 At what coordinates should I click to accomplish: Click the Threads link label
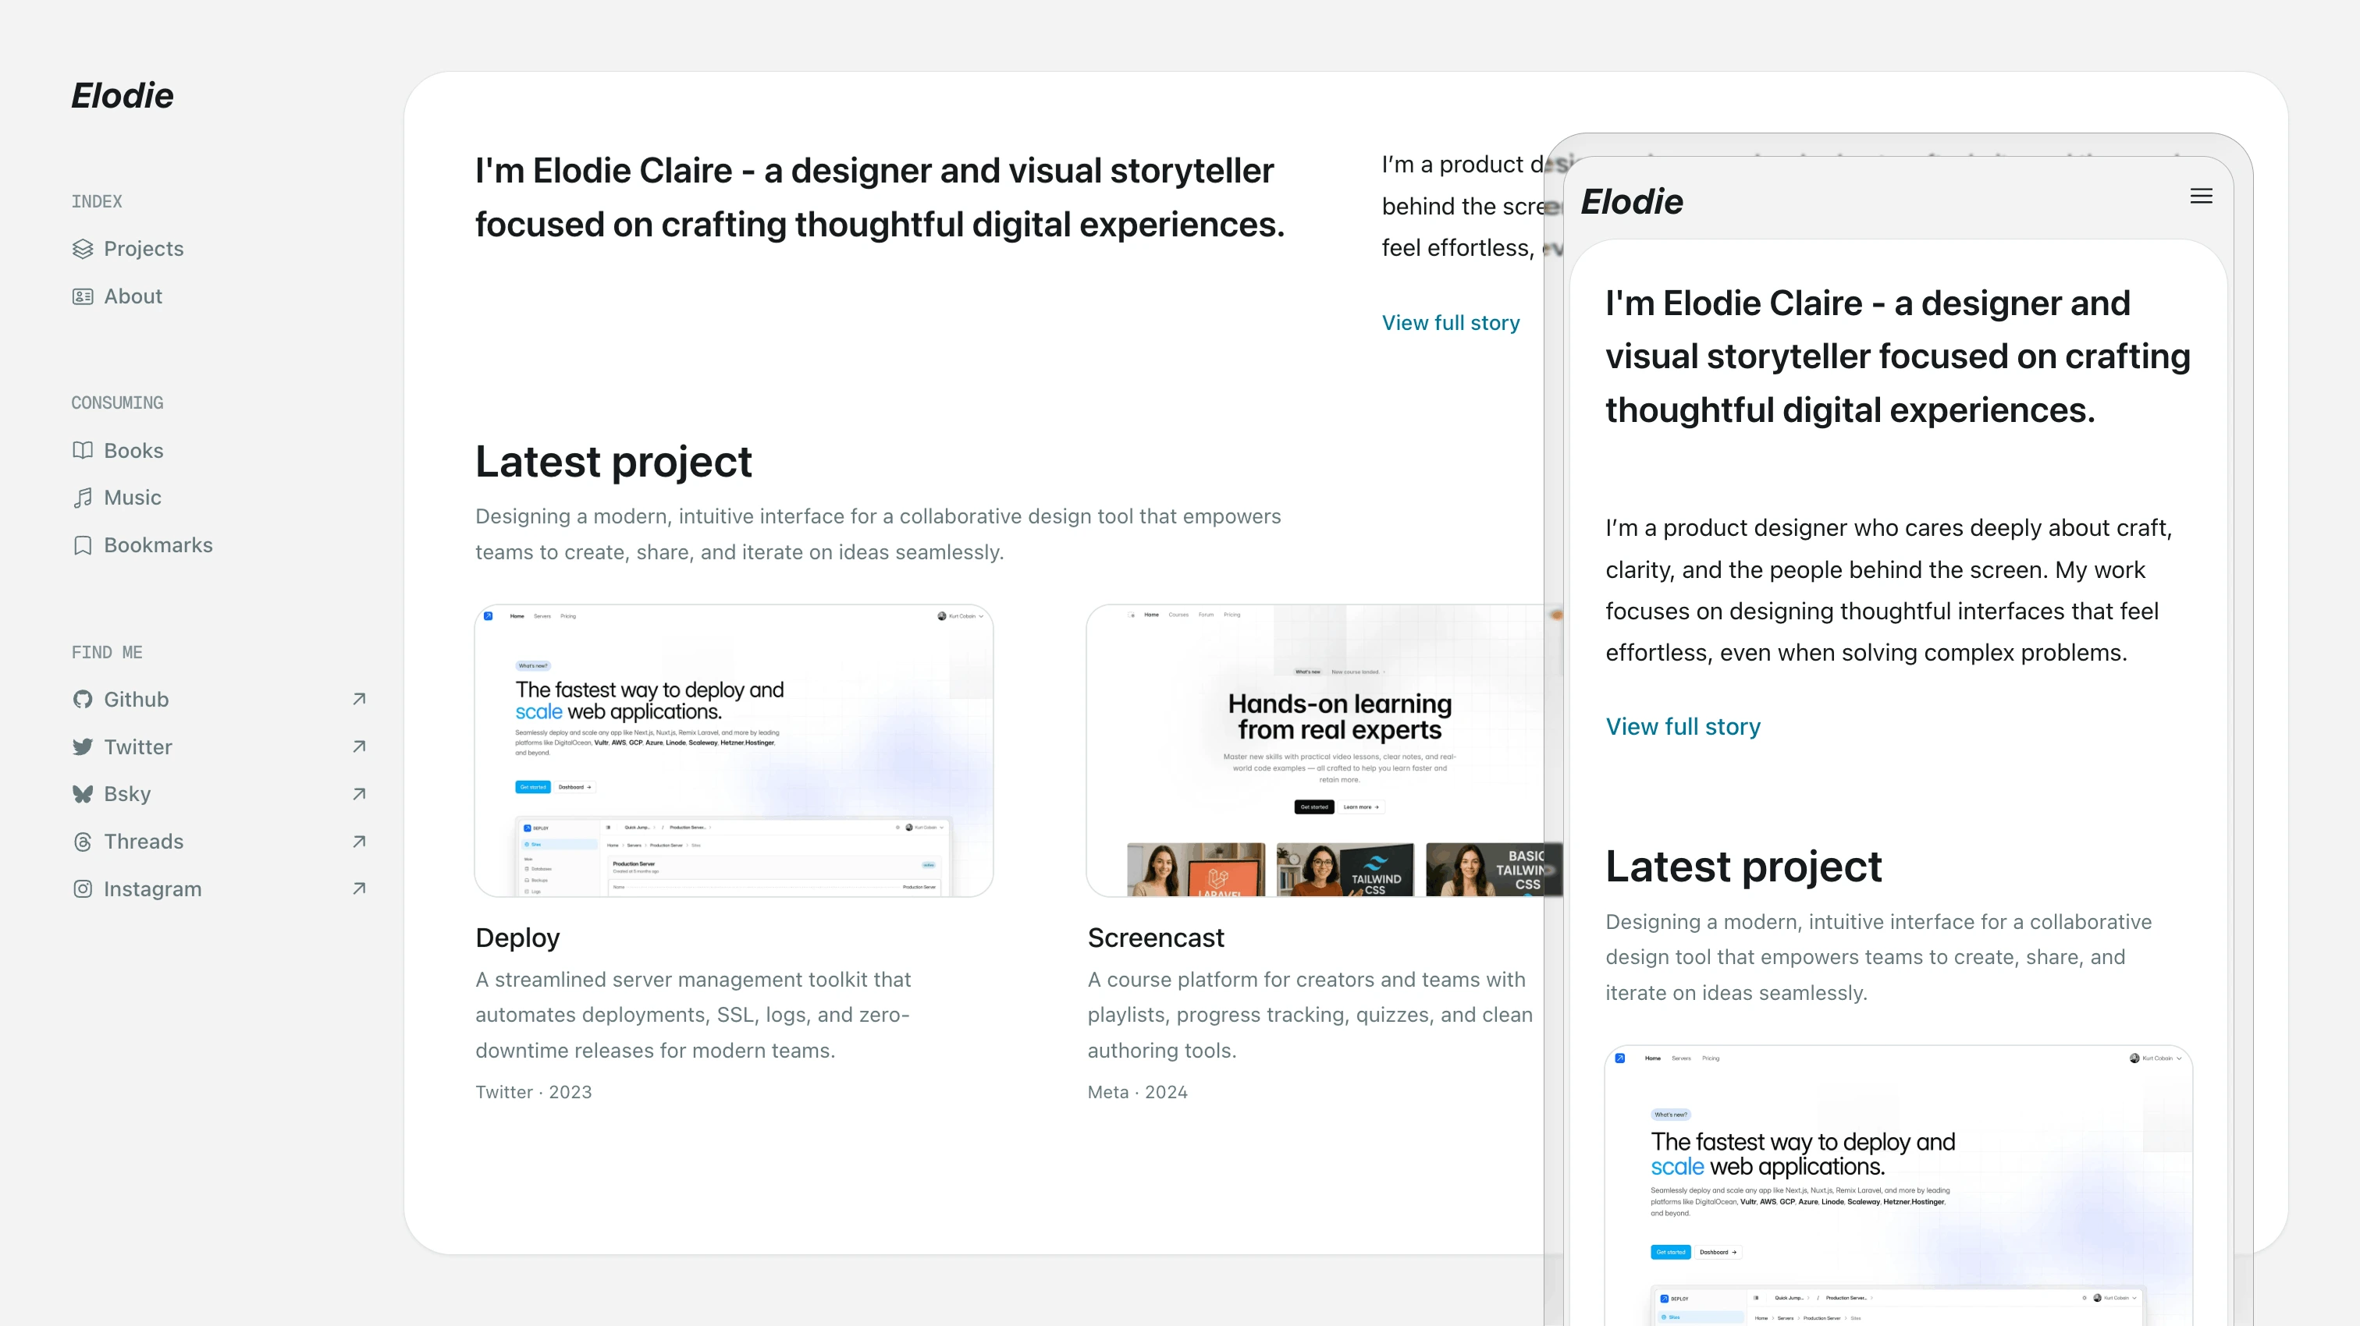click(143, 842)
